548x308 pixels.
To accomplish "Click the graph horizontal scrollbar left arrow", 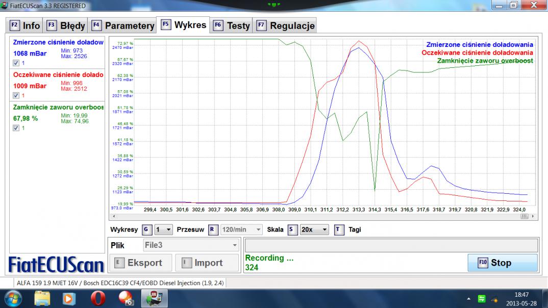I will [114, 216].
